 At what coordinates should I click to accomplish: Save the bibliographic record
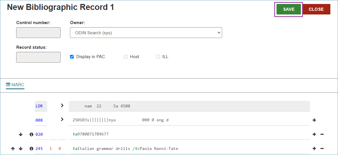289,9
